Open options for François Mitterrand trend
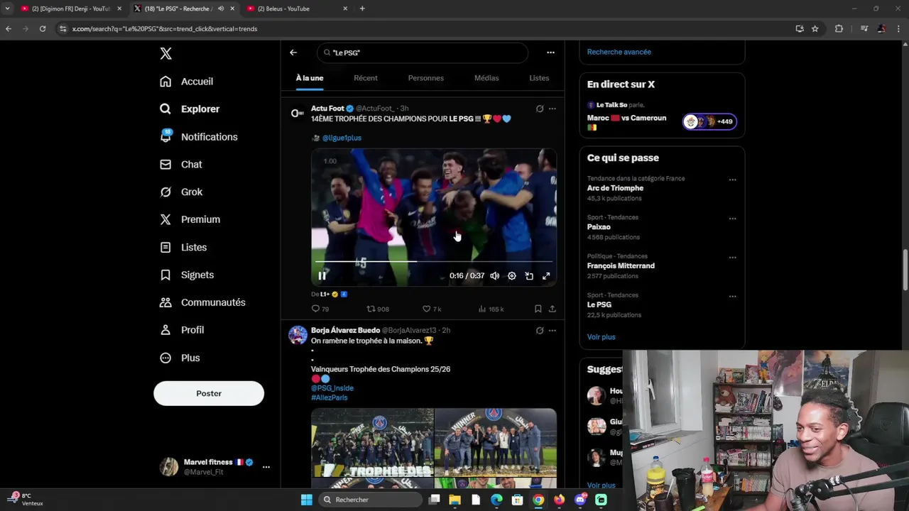Viewport: 909px width, 511px height. (x=732, y=258)
